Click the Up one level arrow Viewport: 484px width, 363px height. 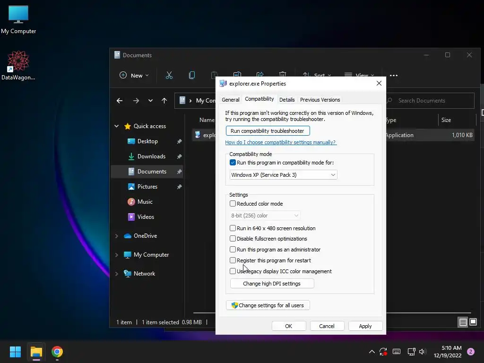[164, 101]
